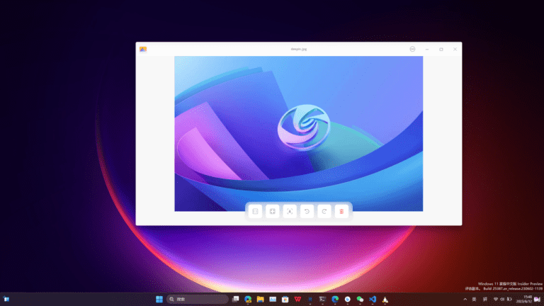Image resolution: width=544 pixels, height=306 pixels.
Task: Switch to Visual Studio Code in the taskbar
Action: [372, 300]
